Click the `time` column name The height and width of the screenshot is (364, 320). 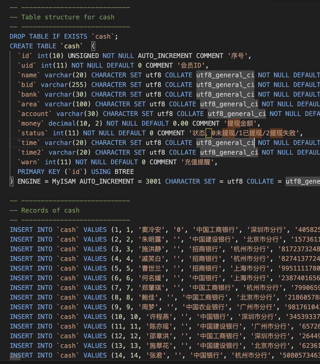(x=29, y=143)
